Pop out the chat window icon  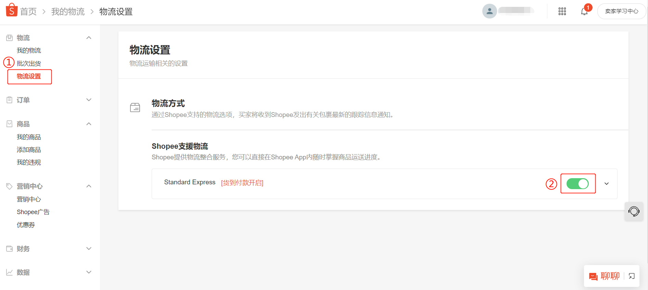coord(632,276)
